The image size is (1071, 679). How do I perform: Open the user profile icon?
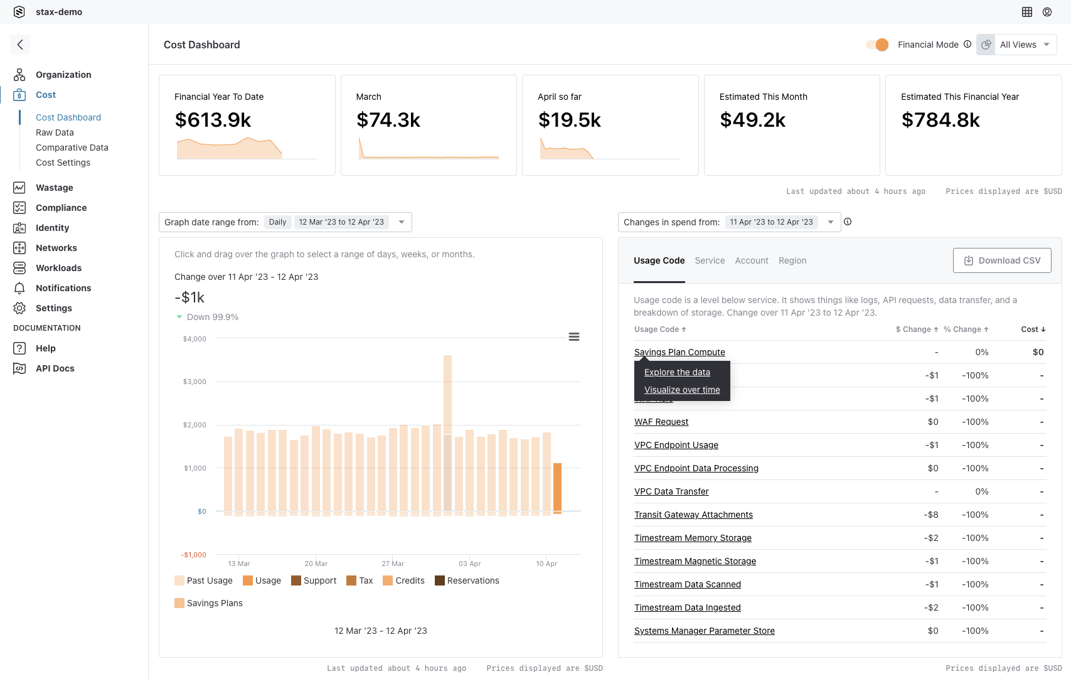pos(1047,12)
